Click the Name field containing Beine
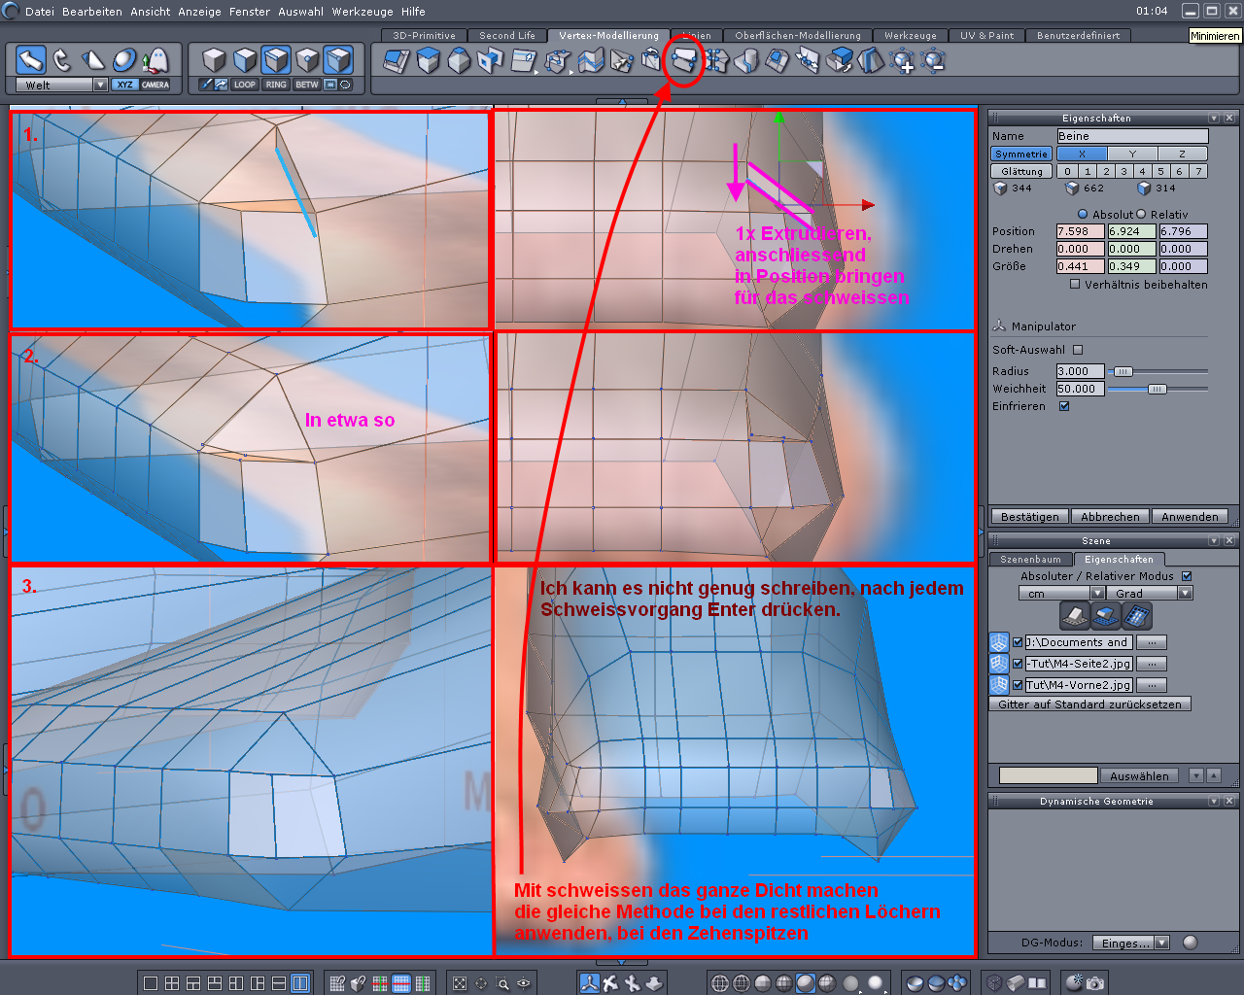This screenshot has height=995, width=1244. (x=1132, y=136)
